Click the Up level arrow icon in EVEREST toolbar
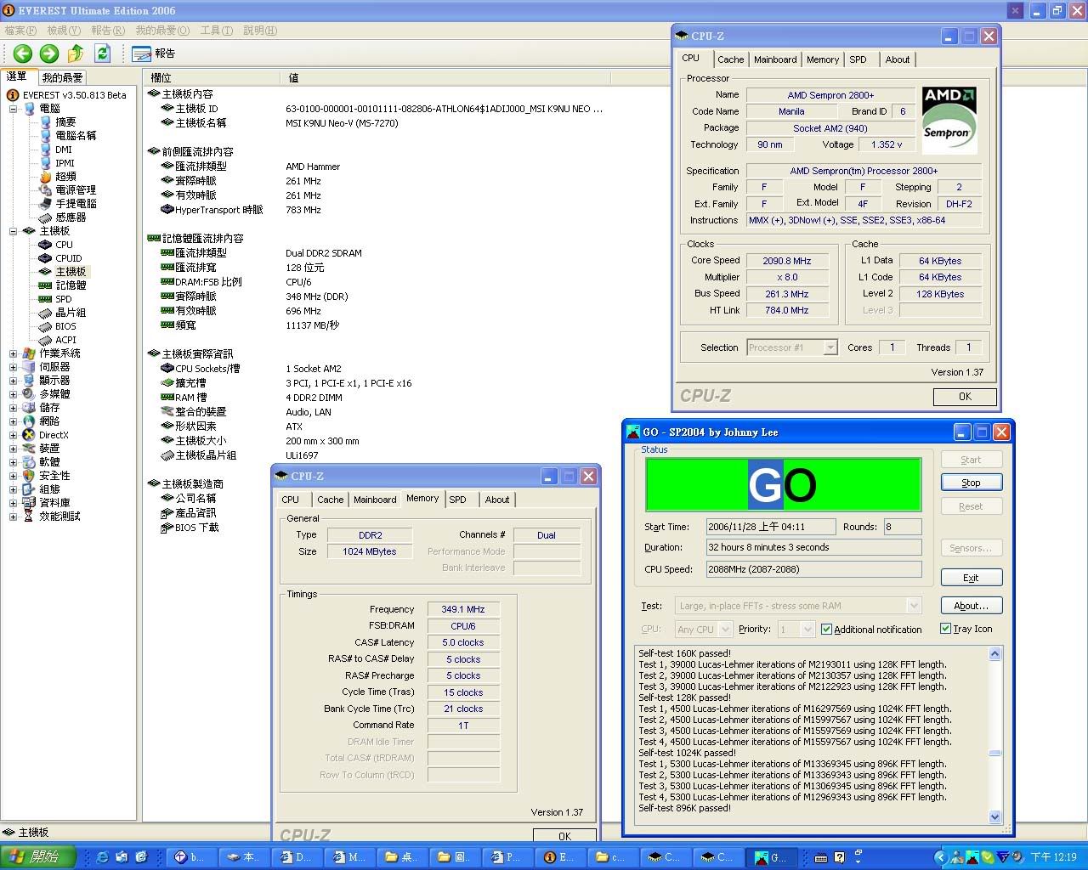 click(x=76, y=54)
